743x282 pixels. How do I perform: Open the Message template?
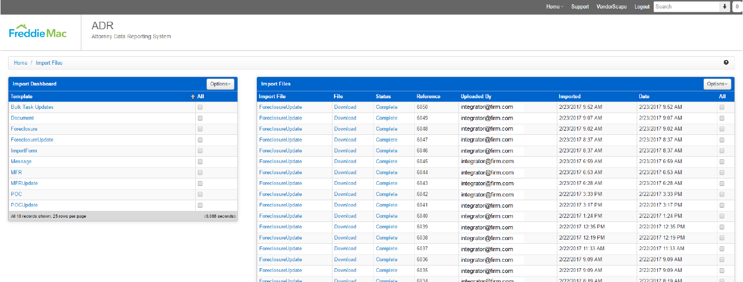[21, 161]
